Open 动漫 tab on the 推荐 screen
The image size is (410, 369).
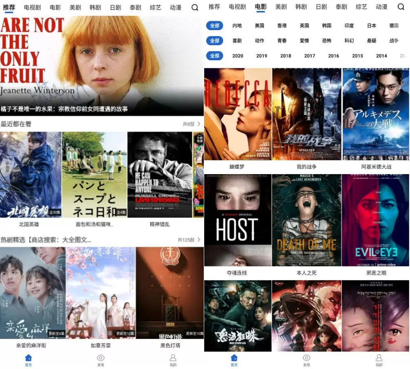point(176,8)
